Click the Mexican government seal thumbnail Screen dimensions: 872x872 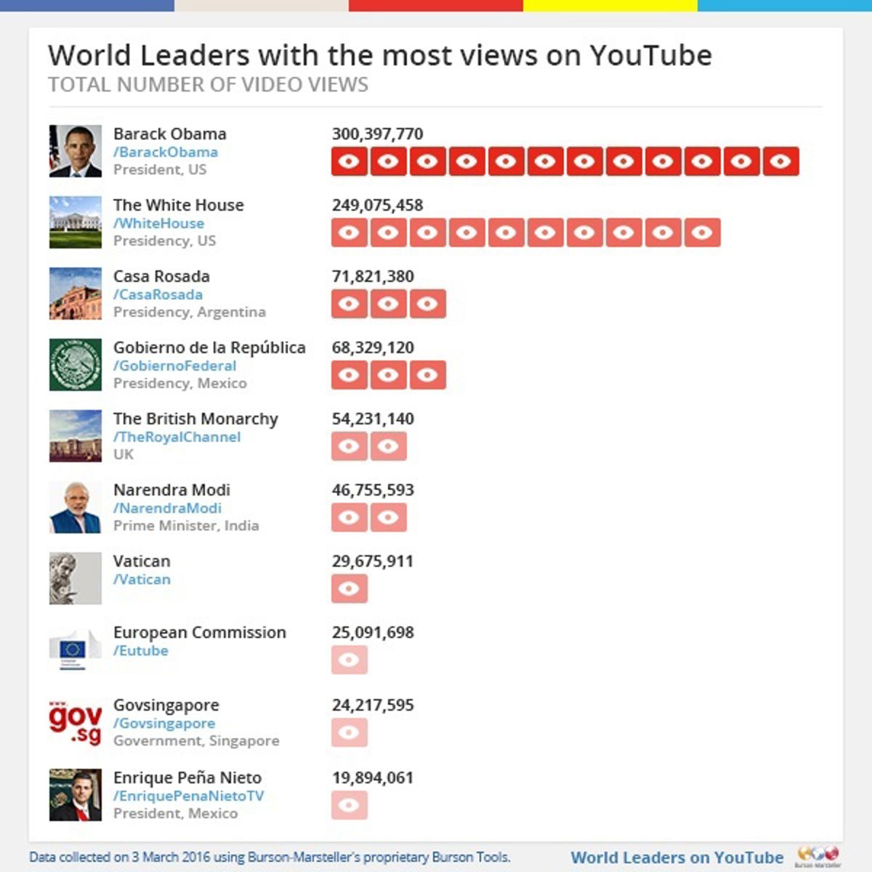pos(76,365)
